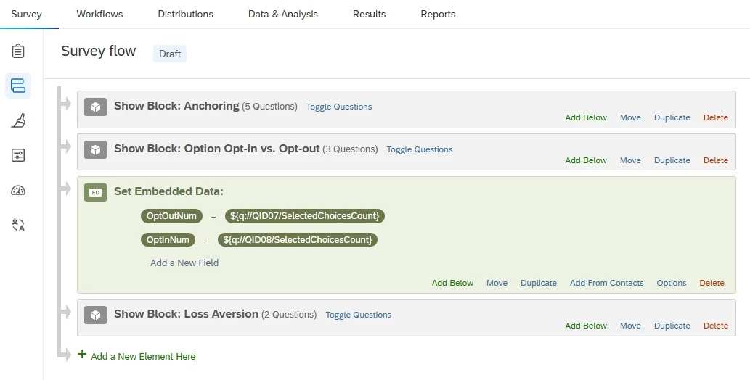Click Add From Contacts link
This screenshot has width=750, height=380.
[606, 283]
